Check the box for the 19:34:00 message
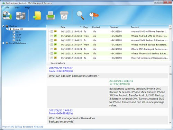This screenshot has height=130, width=173. tap(52, 53)
